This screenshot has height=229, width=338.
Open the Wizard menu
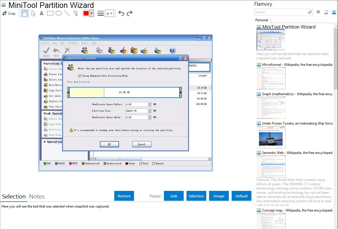point(85,43)
